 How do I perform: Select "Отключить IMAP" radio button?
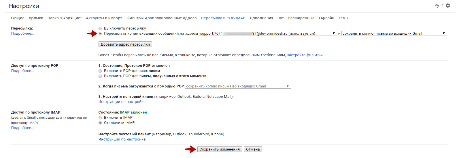[x=100, y=123]
